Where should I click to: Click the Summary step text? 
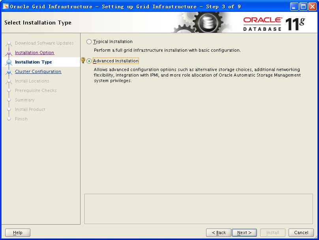coord(24,100)
